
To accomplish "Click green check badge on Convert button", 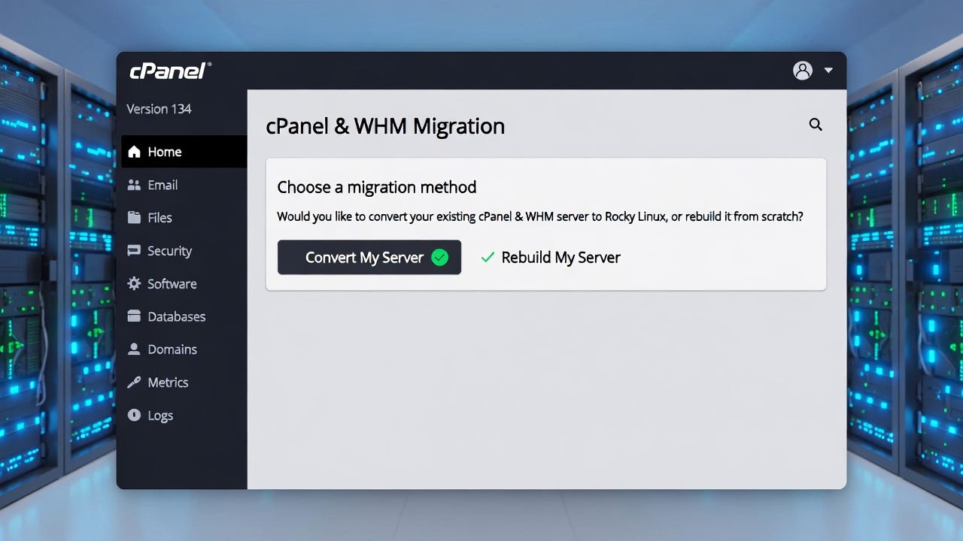I will (439, 258).
